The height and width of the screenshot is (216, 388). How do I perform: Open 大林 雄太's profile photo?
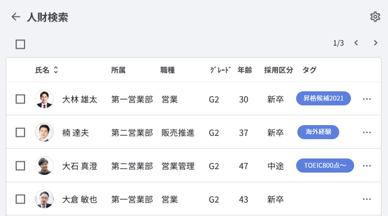coord(44,99)
